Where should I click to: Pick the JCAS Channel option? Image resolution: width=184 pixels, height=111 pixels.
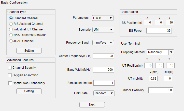pyautogui.click(x=11, y=41)
